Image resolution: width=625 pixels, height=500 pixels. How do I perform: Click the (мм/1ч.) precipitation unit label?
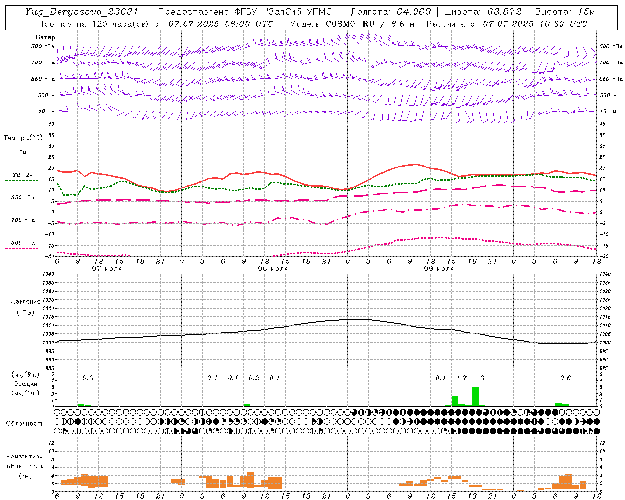25,393
